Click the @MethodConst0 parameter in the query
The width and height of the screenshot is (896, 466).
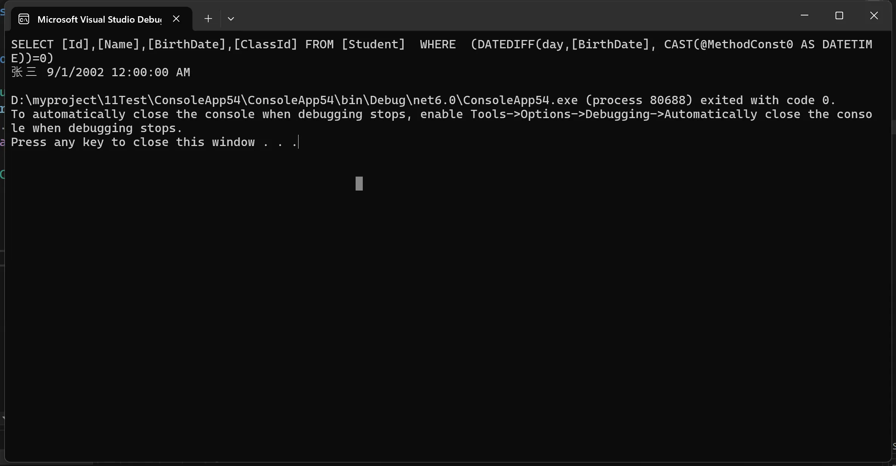[746, 45]
